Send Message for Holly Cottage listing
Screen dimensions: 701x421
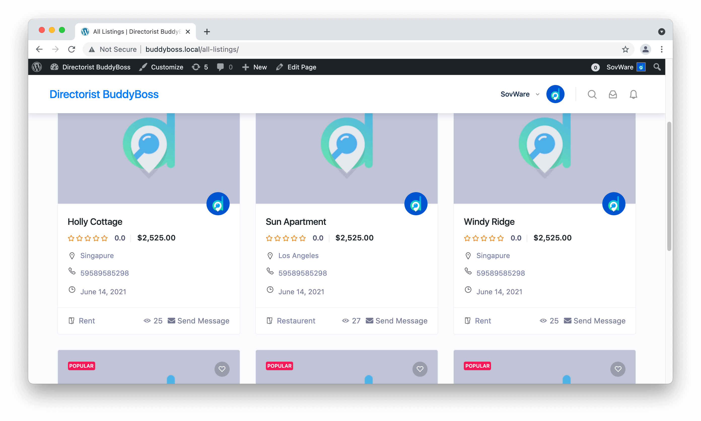[198, 321]
